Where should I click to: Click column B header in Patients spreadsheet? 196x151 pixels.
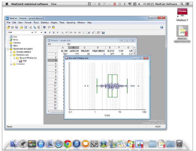tap(73, 48)
